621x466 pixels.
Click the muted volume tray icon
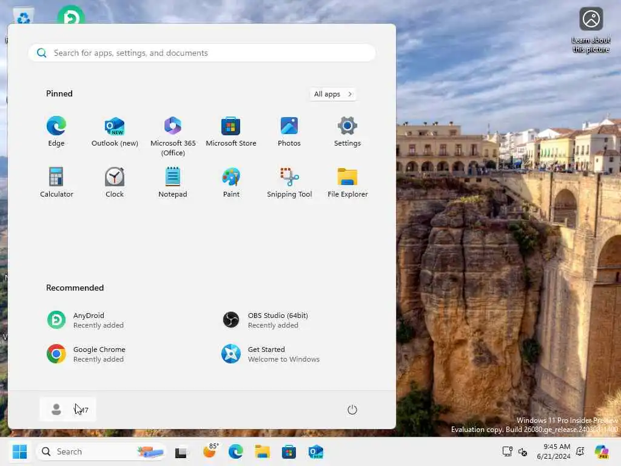(x=523, y=451)
